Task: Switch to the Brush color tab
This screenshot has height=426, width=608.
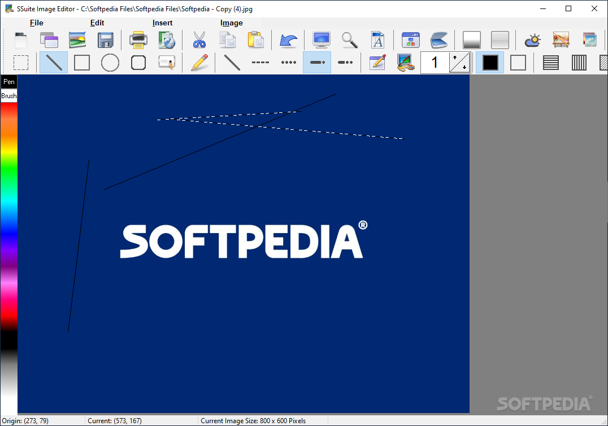Action: pyautogui.click(x=9, y=96)
